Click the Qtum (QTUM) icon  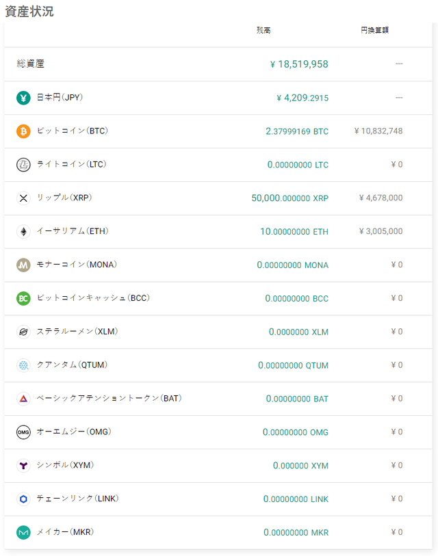[x=23, y=365]
